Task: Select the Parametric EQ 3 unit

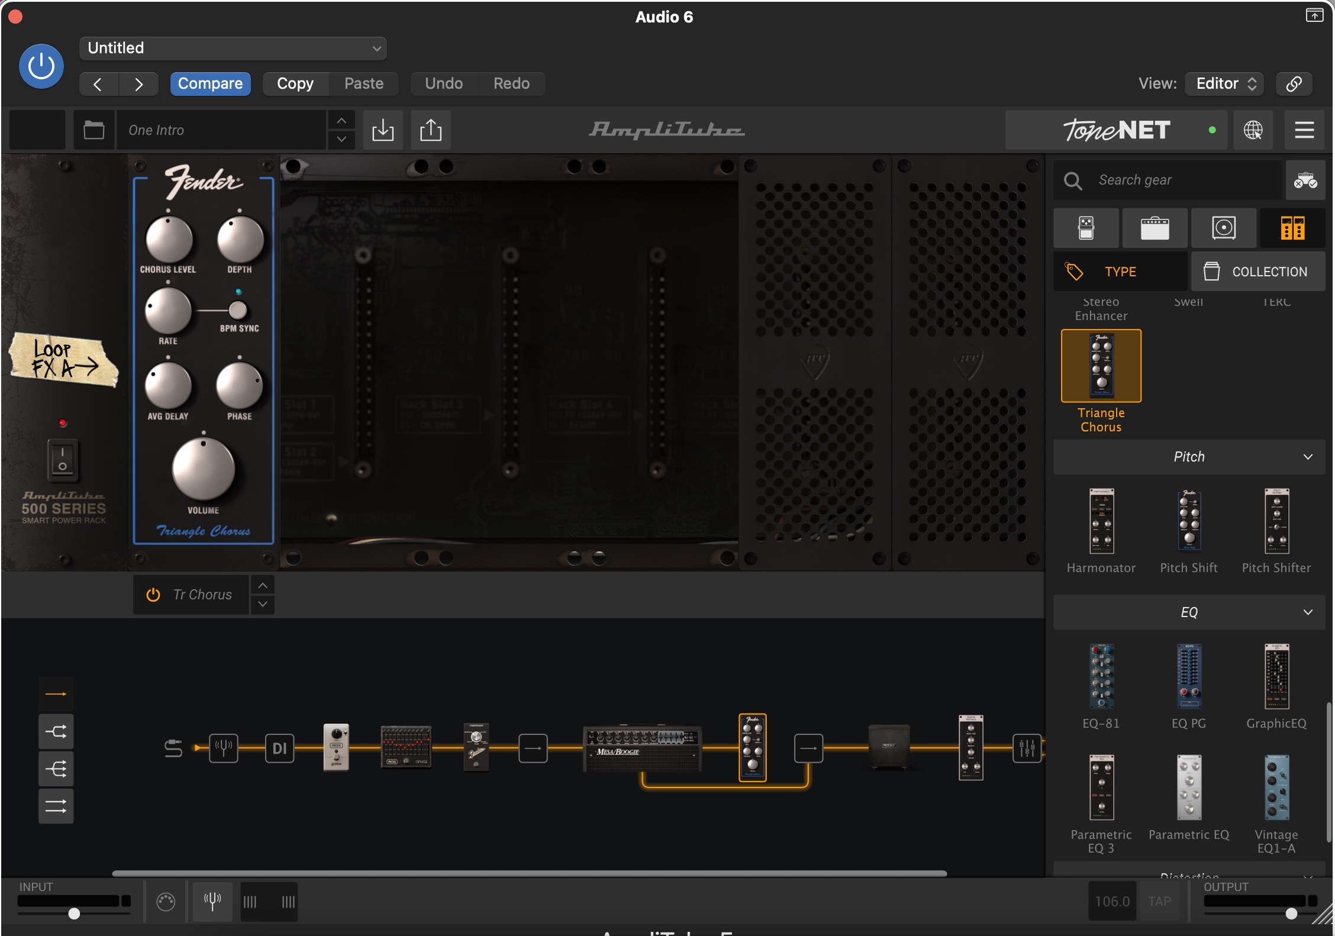Action: click(x=1101, y=787)
